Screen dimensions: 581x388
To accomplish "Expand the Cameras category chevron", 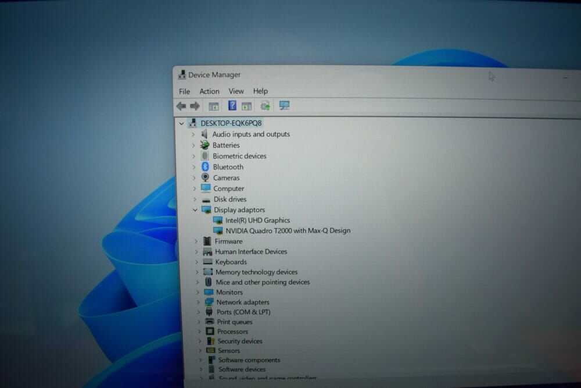I will coord(194,178).
